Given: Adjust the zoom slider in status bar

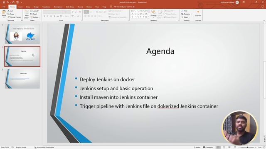Looking at the screenshot, I should click(248, 147).
